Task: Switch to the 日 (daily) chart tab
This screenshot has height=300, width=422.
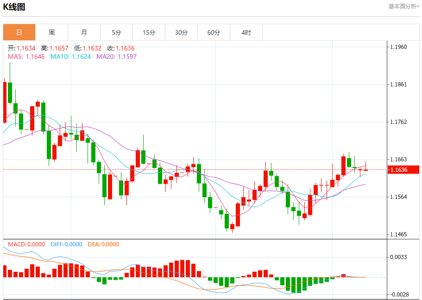Action: click(19, 32)
